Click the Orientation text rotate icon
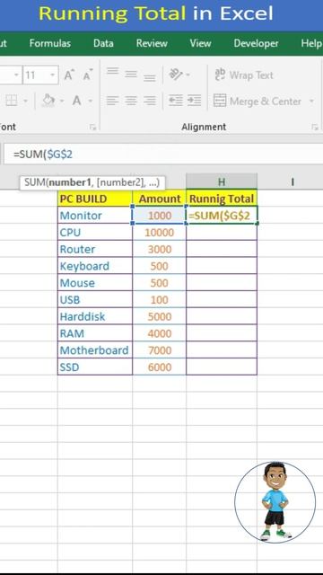The height and width of the screenshot is (575, 323). 176,75
